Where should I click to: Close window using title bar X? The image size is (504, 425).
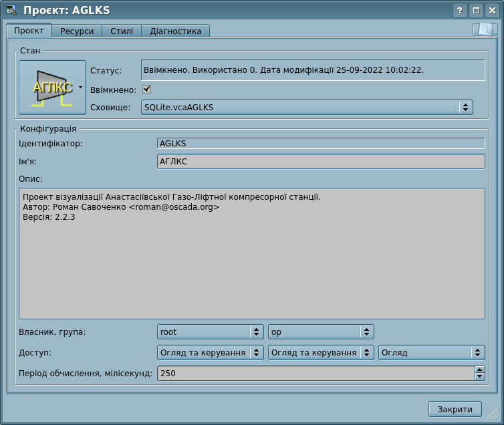pos(491,10)
